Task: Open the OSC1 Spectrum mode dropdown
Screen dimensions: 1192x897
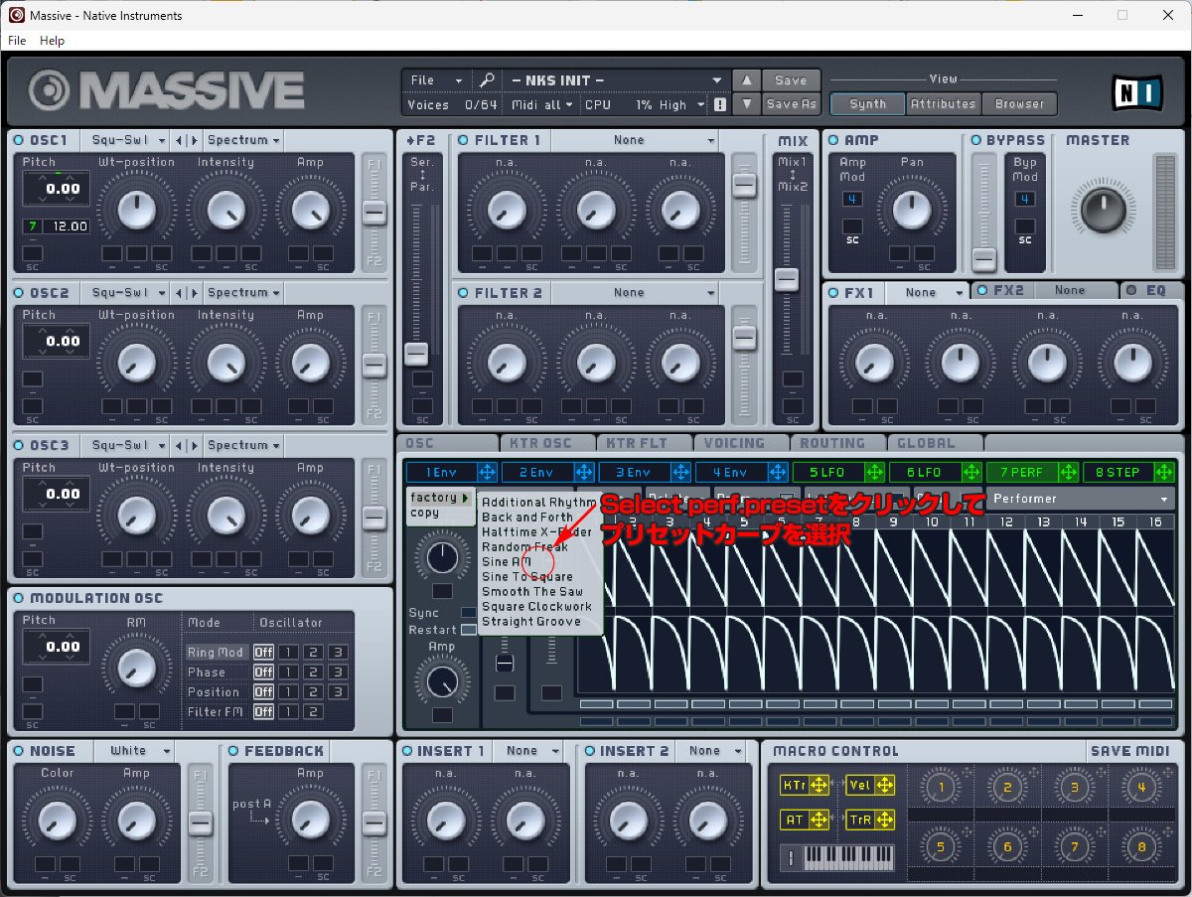Action: [243, 140]
